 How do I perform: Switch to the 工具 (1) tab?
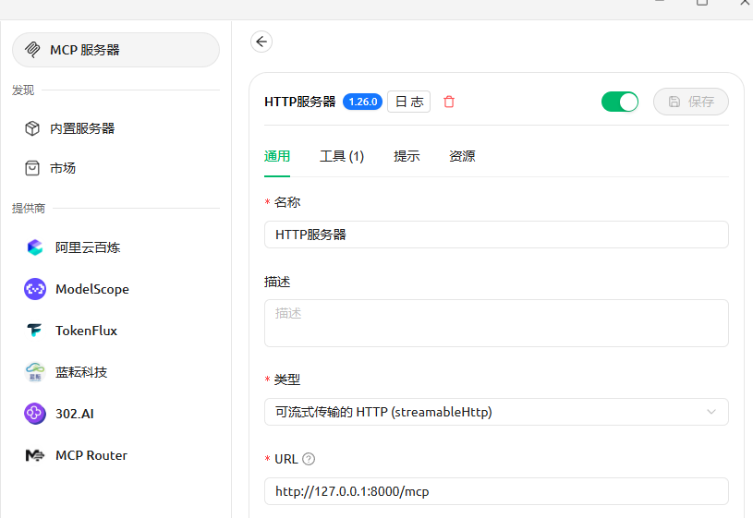pos(342,157)
